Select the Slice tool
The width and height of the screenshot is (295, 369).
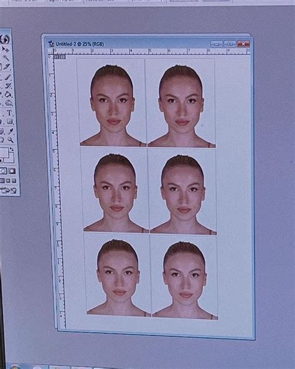pos(7,67)
